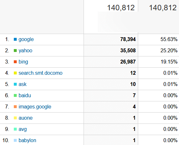179x145 pixels.
Task: Open the yahoo source link
Action: click(25, 51)
